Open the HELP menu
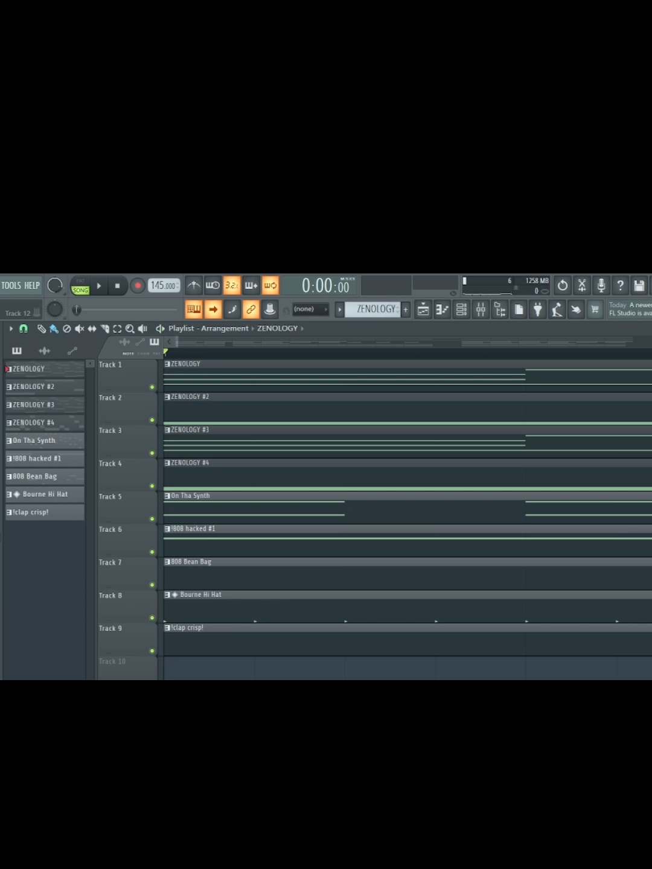Viewport: 652px width, 869px height. [32, 285]
